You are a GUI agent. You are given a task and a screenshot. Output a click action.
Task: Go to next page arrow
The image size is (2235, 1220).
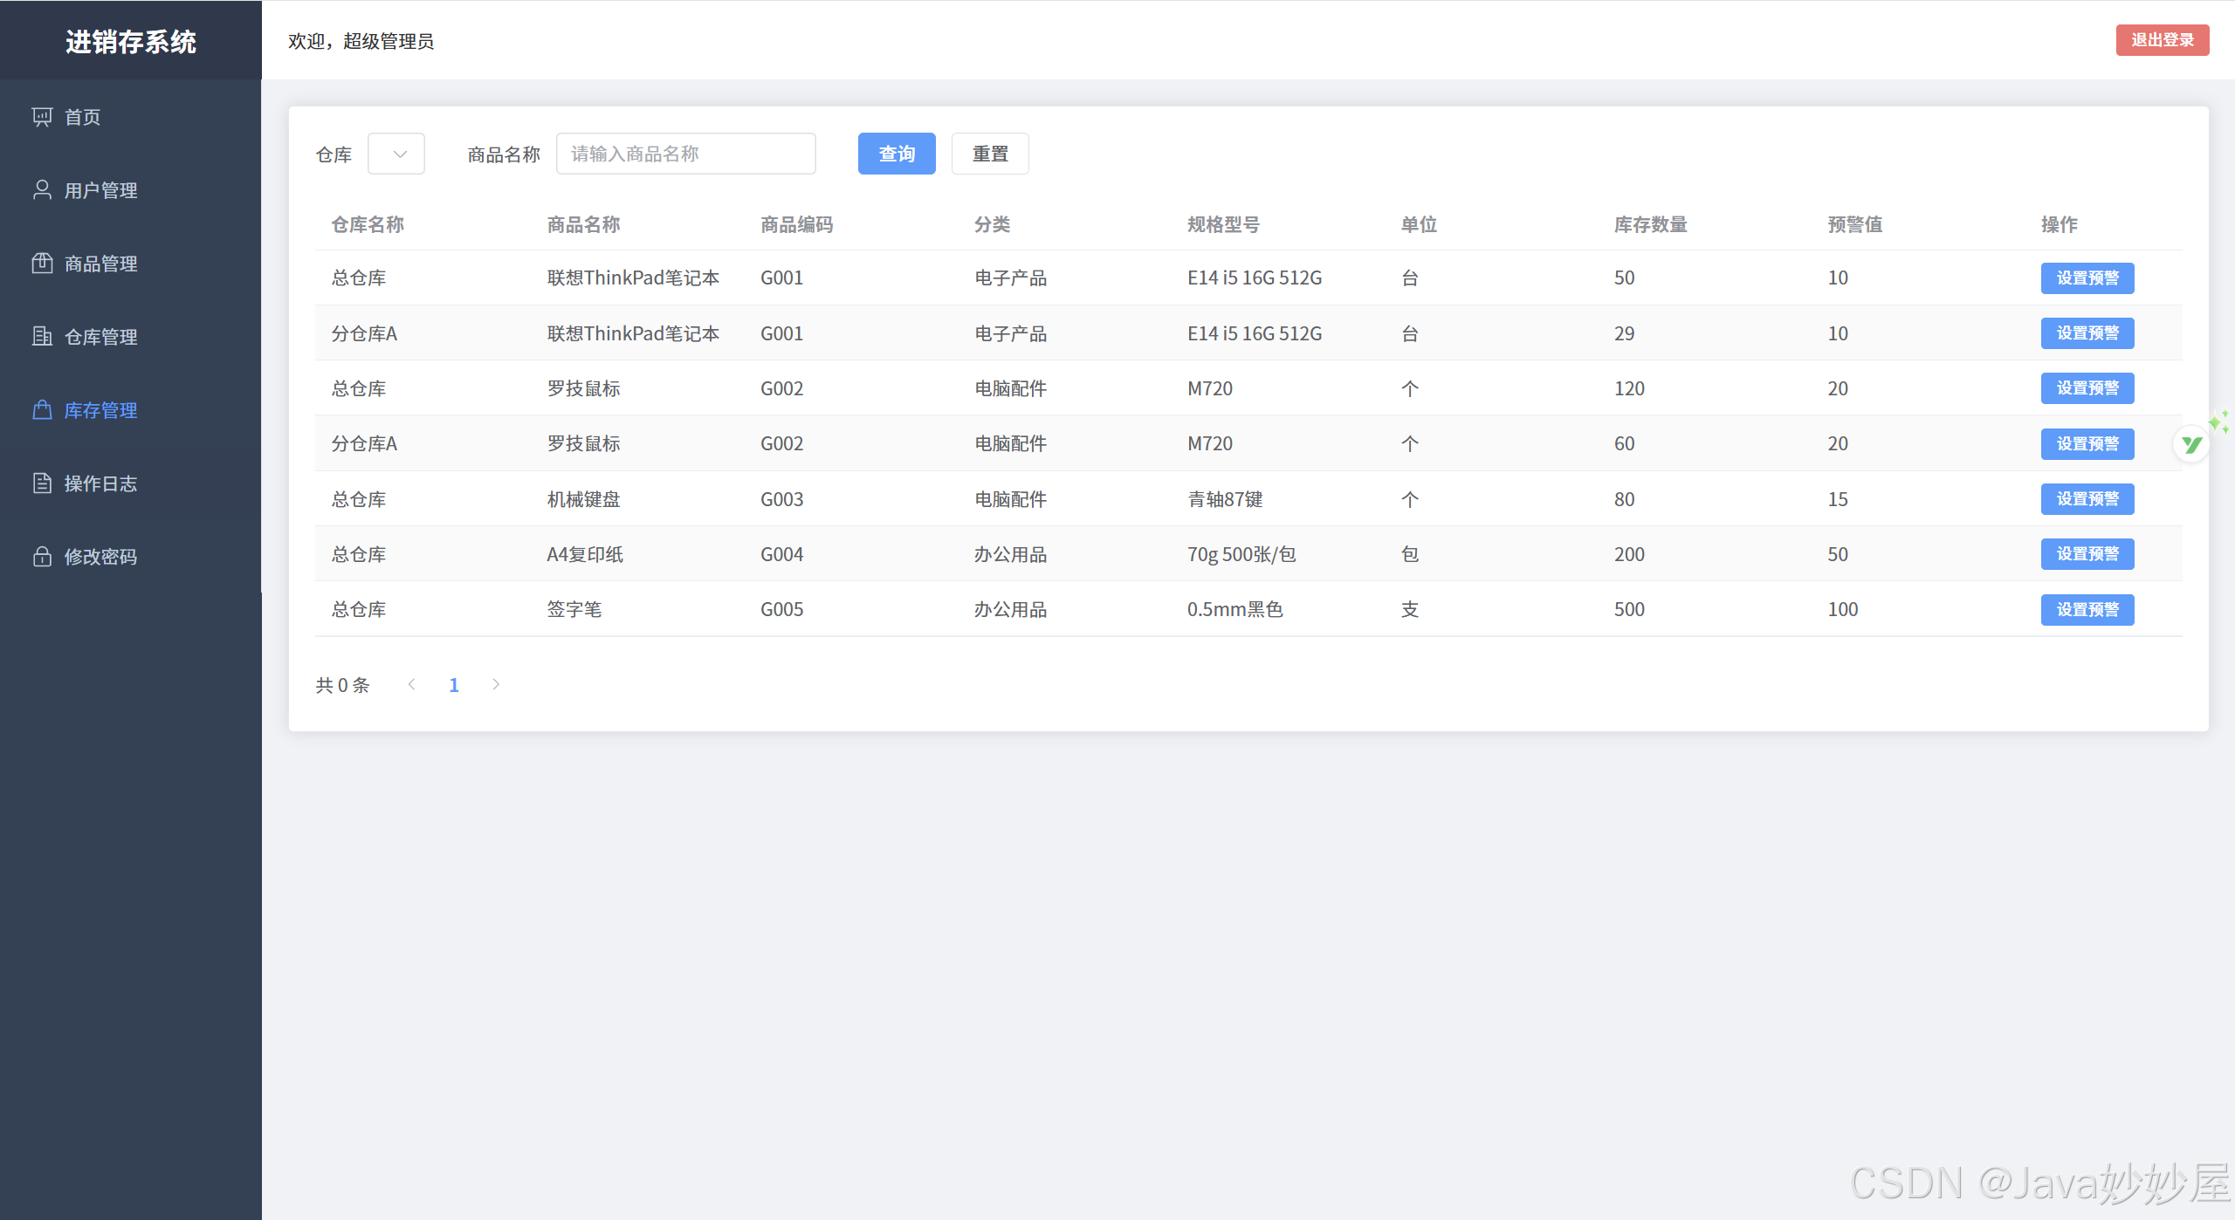496,685
